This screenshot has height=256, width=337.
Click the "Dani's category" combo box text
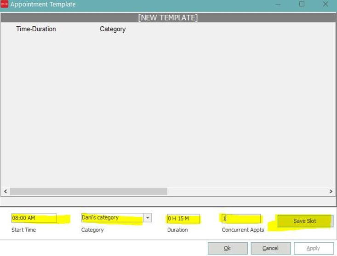[x=112, y=218]
